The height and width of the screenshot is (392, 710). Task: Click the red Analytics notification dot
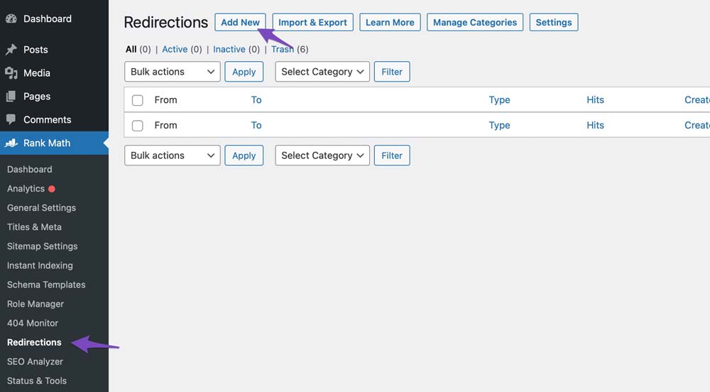[52, 189]
